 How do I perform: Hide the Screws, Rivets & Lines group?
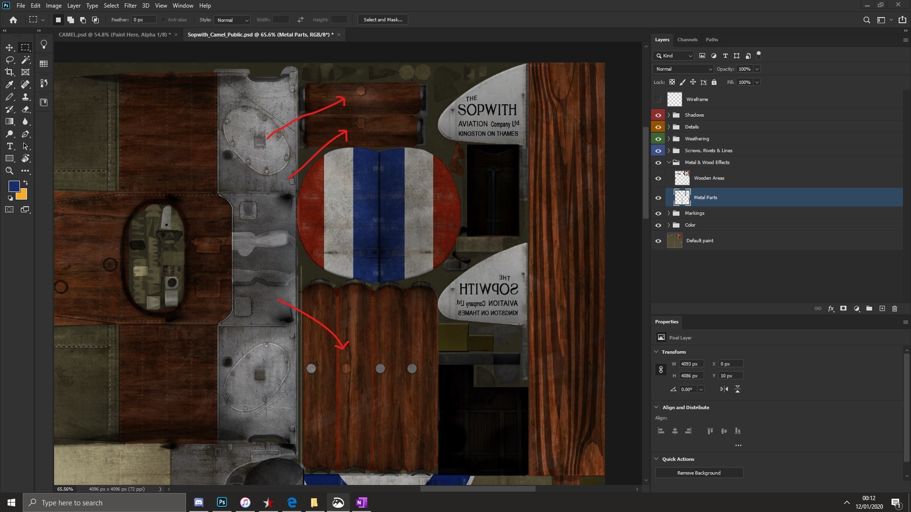(658, 151)
